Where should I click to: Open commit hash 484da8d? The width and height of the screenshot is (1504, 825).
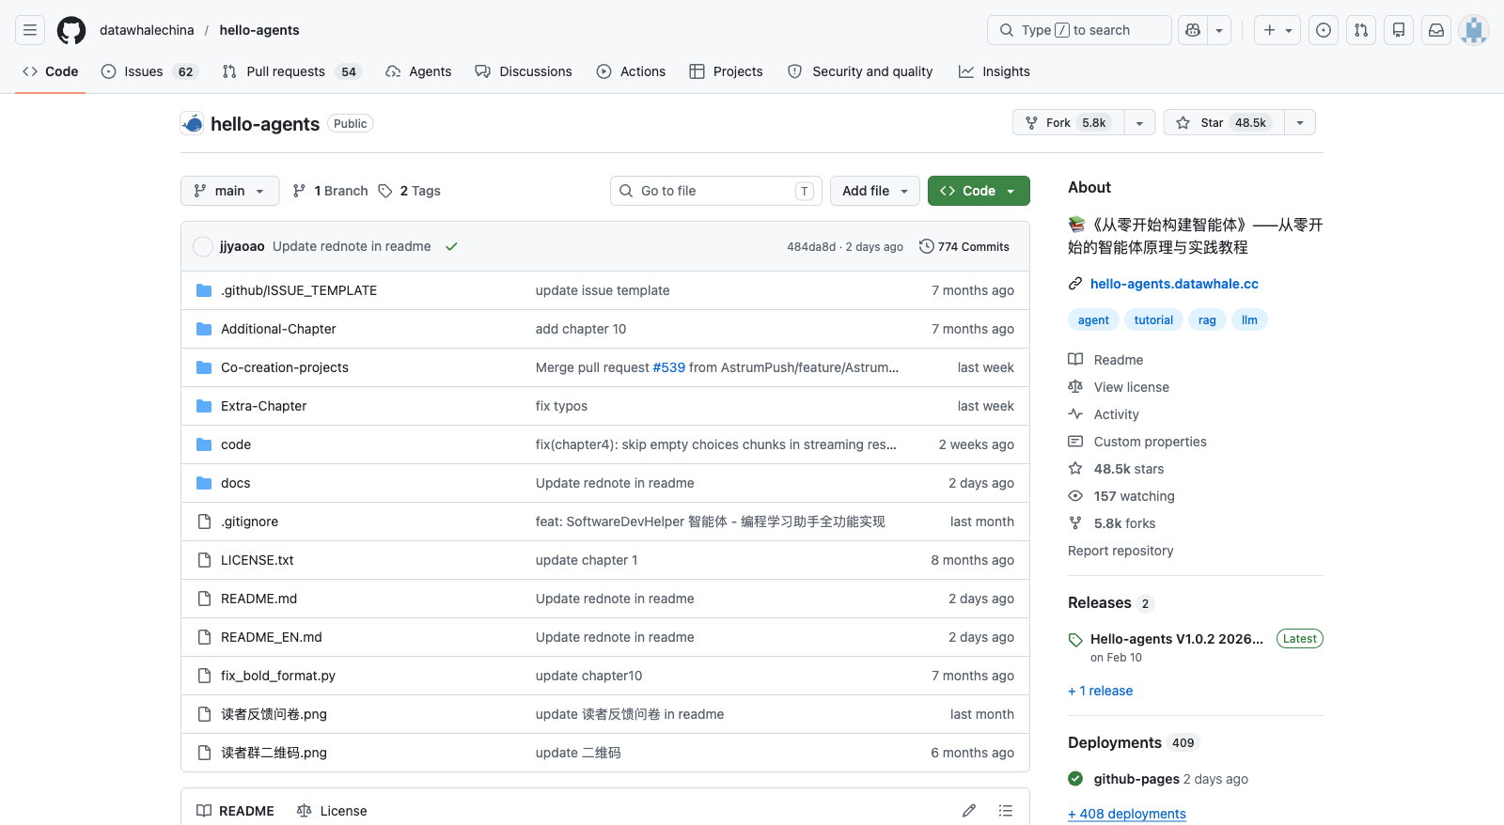tap(811, 247)
